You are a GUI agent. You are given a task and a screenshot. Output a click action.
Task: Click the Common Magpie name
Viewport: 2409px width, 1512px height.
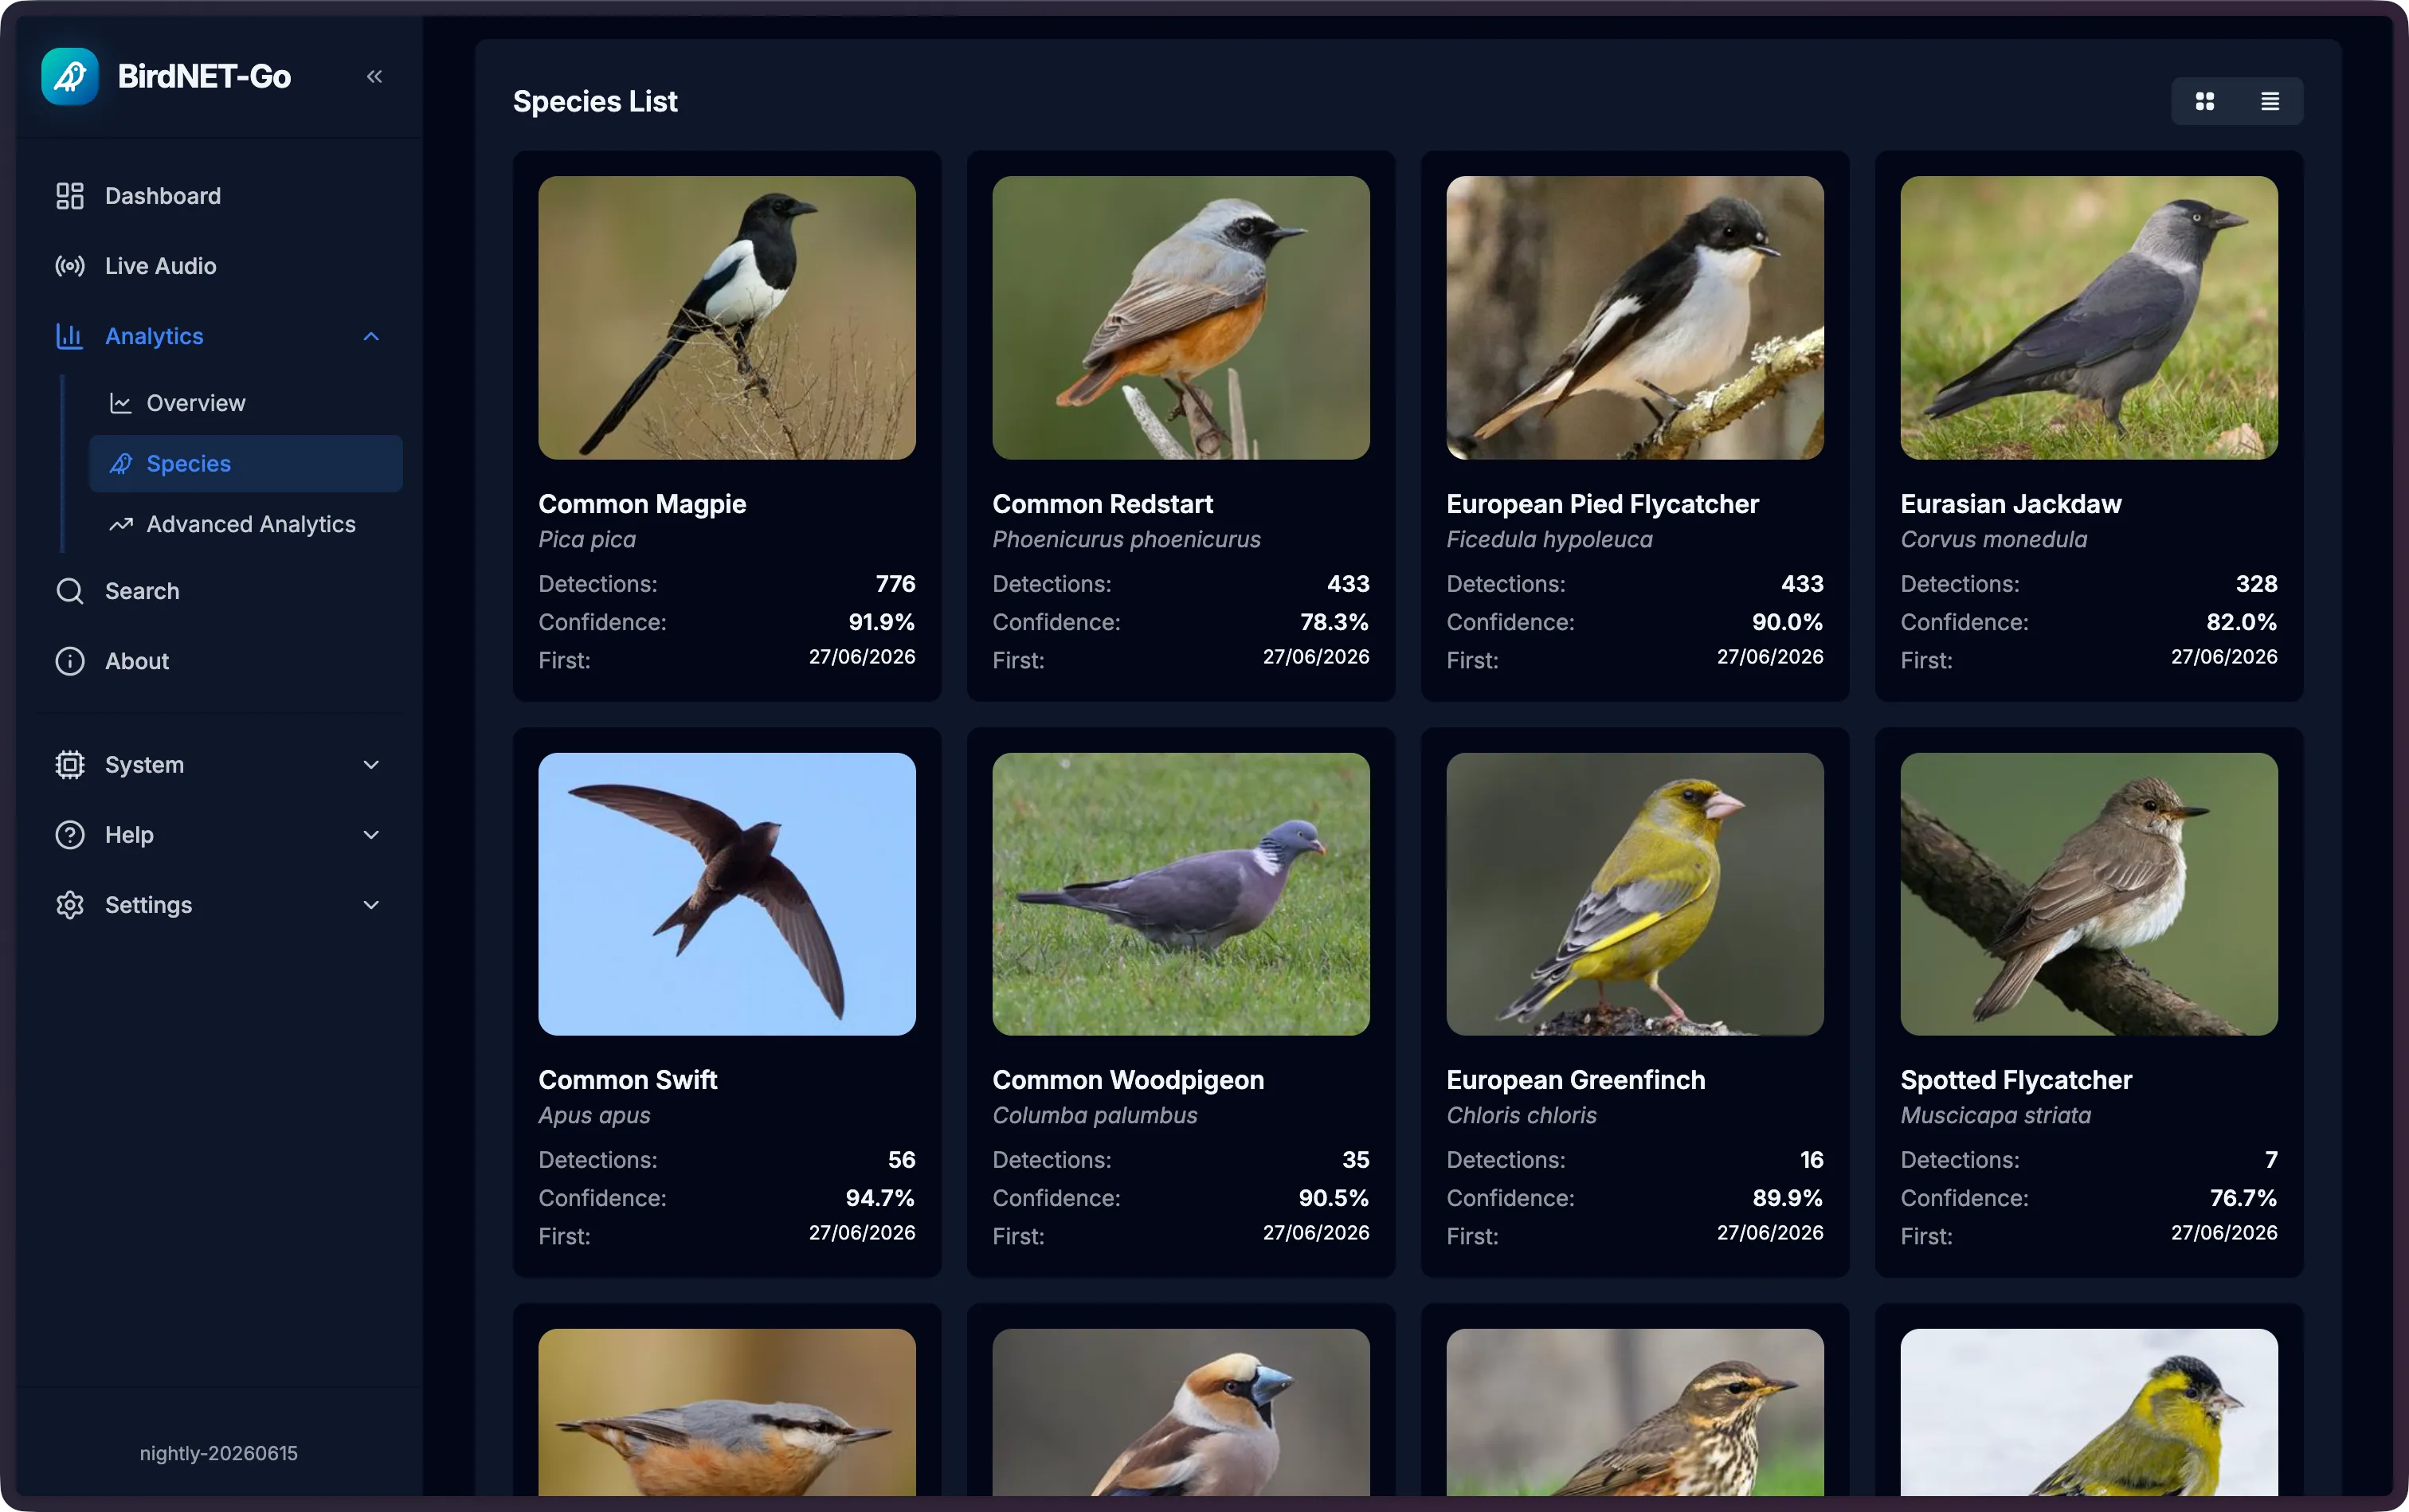click(642, 504)
